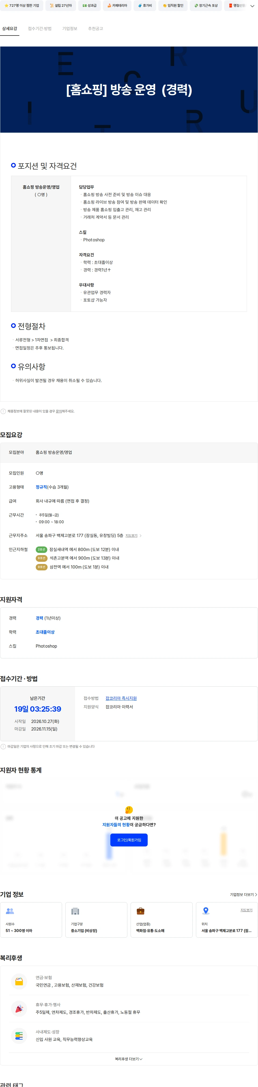Click the 국민연금, 고용보험 benefits text

(70, 985)
